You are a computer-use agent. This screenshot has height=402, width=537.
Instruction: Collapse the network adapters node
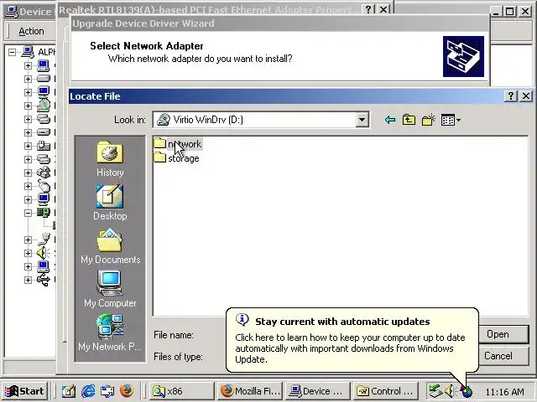(x=28, y=213)
